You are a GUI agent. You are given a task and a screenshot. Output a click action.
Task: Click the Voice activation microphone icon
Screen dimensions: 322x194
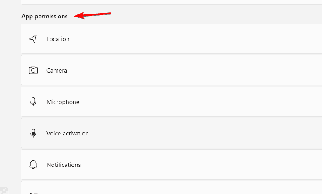coord(33,133)
